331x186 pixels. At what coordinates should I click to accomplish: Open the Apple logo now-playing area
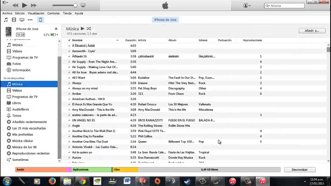click(x=165, y=5)
